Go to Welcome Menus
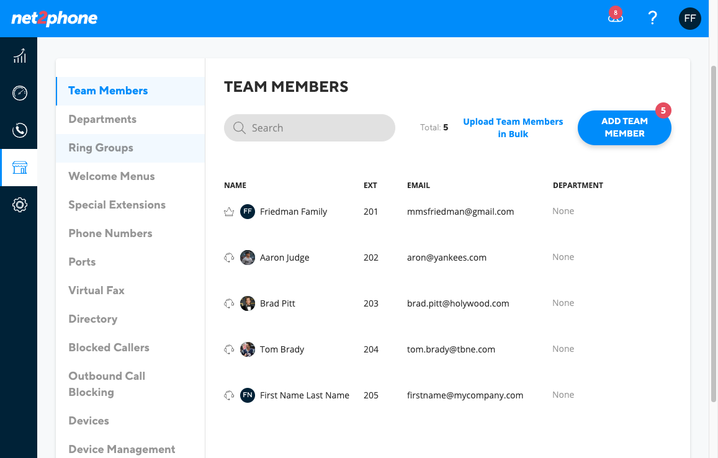Screen dimensions: 718x458 coord(112,176)
